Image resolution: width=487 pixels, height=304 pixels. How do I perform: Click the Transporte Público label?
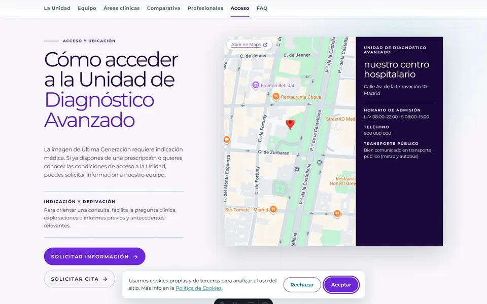point(391,143)
